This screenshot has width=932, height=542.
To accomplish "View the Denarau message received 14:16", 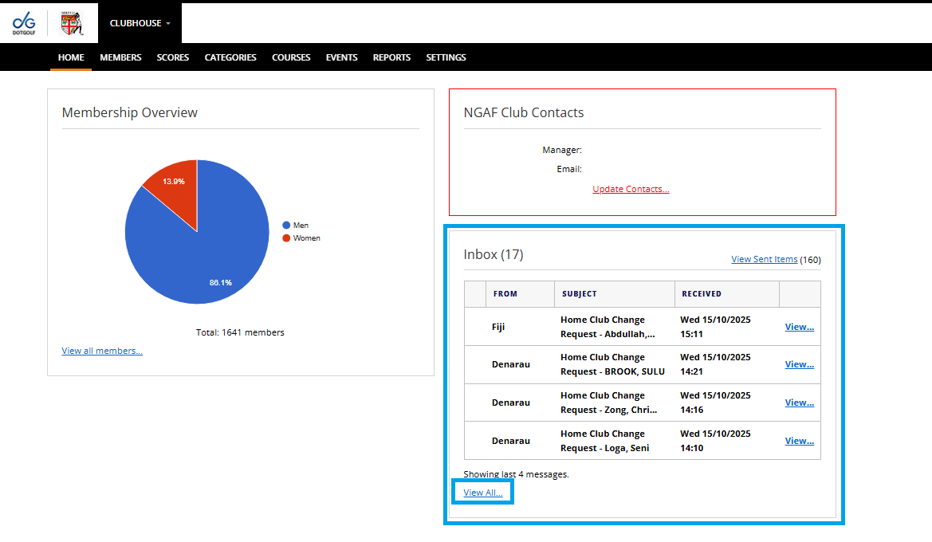I will point(800,403).
